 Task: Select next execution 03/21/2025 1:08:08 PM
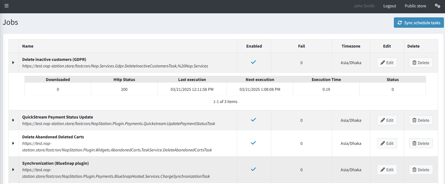point(260,89)
